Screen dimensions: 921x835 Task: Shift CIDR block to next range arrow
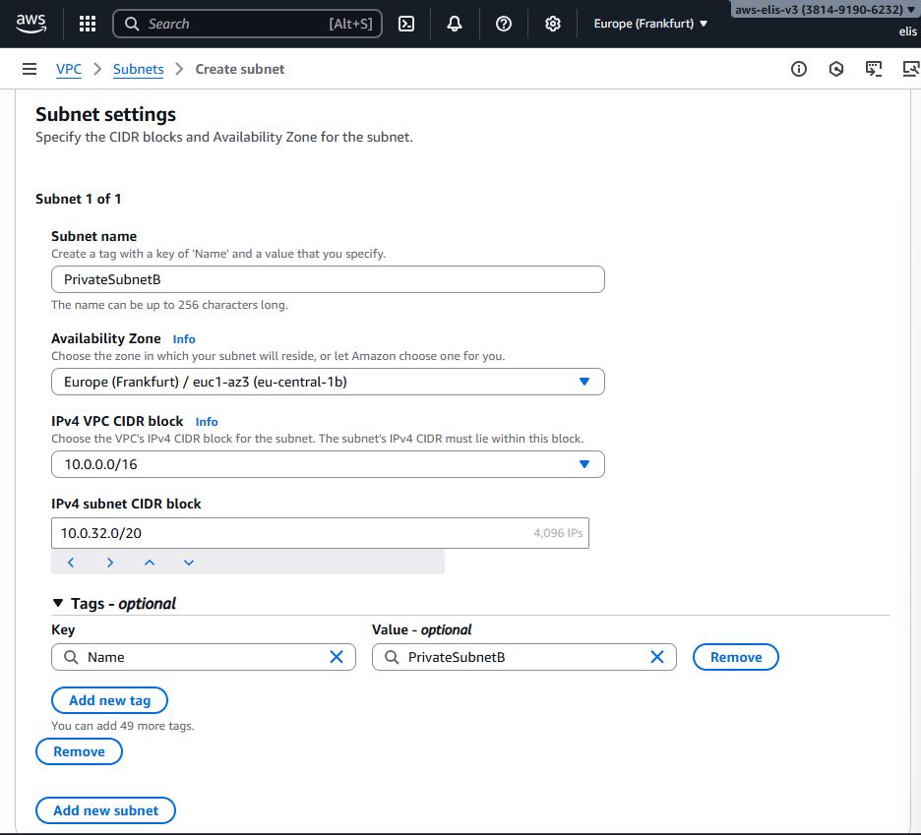tap(110, 563)
